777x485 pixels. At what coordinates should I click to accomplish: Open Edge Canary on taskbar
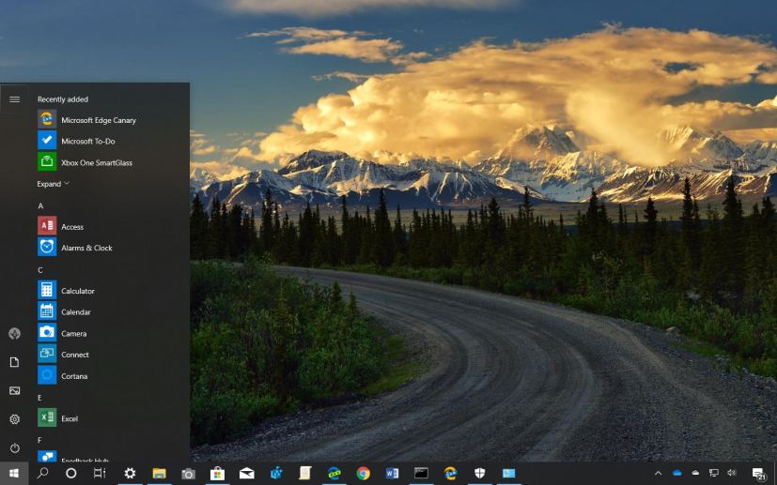pos(450,473)
